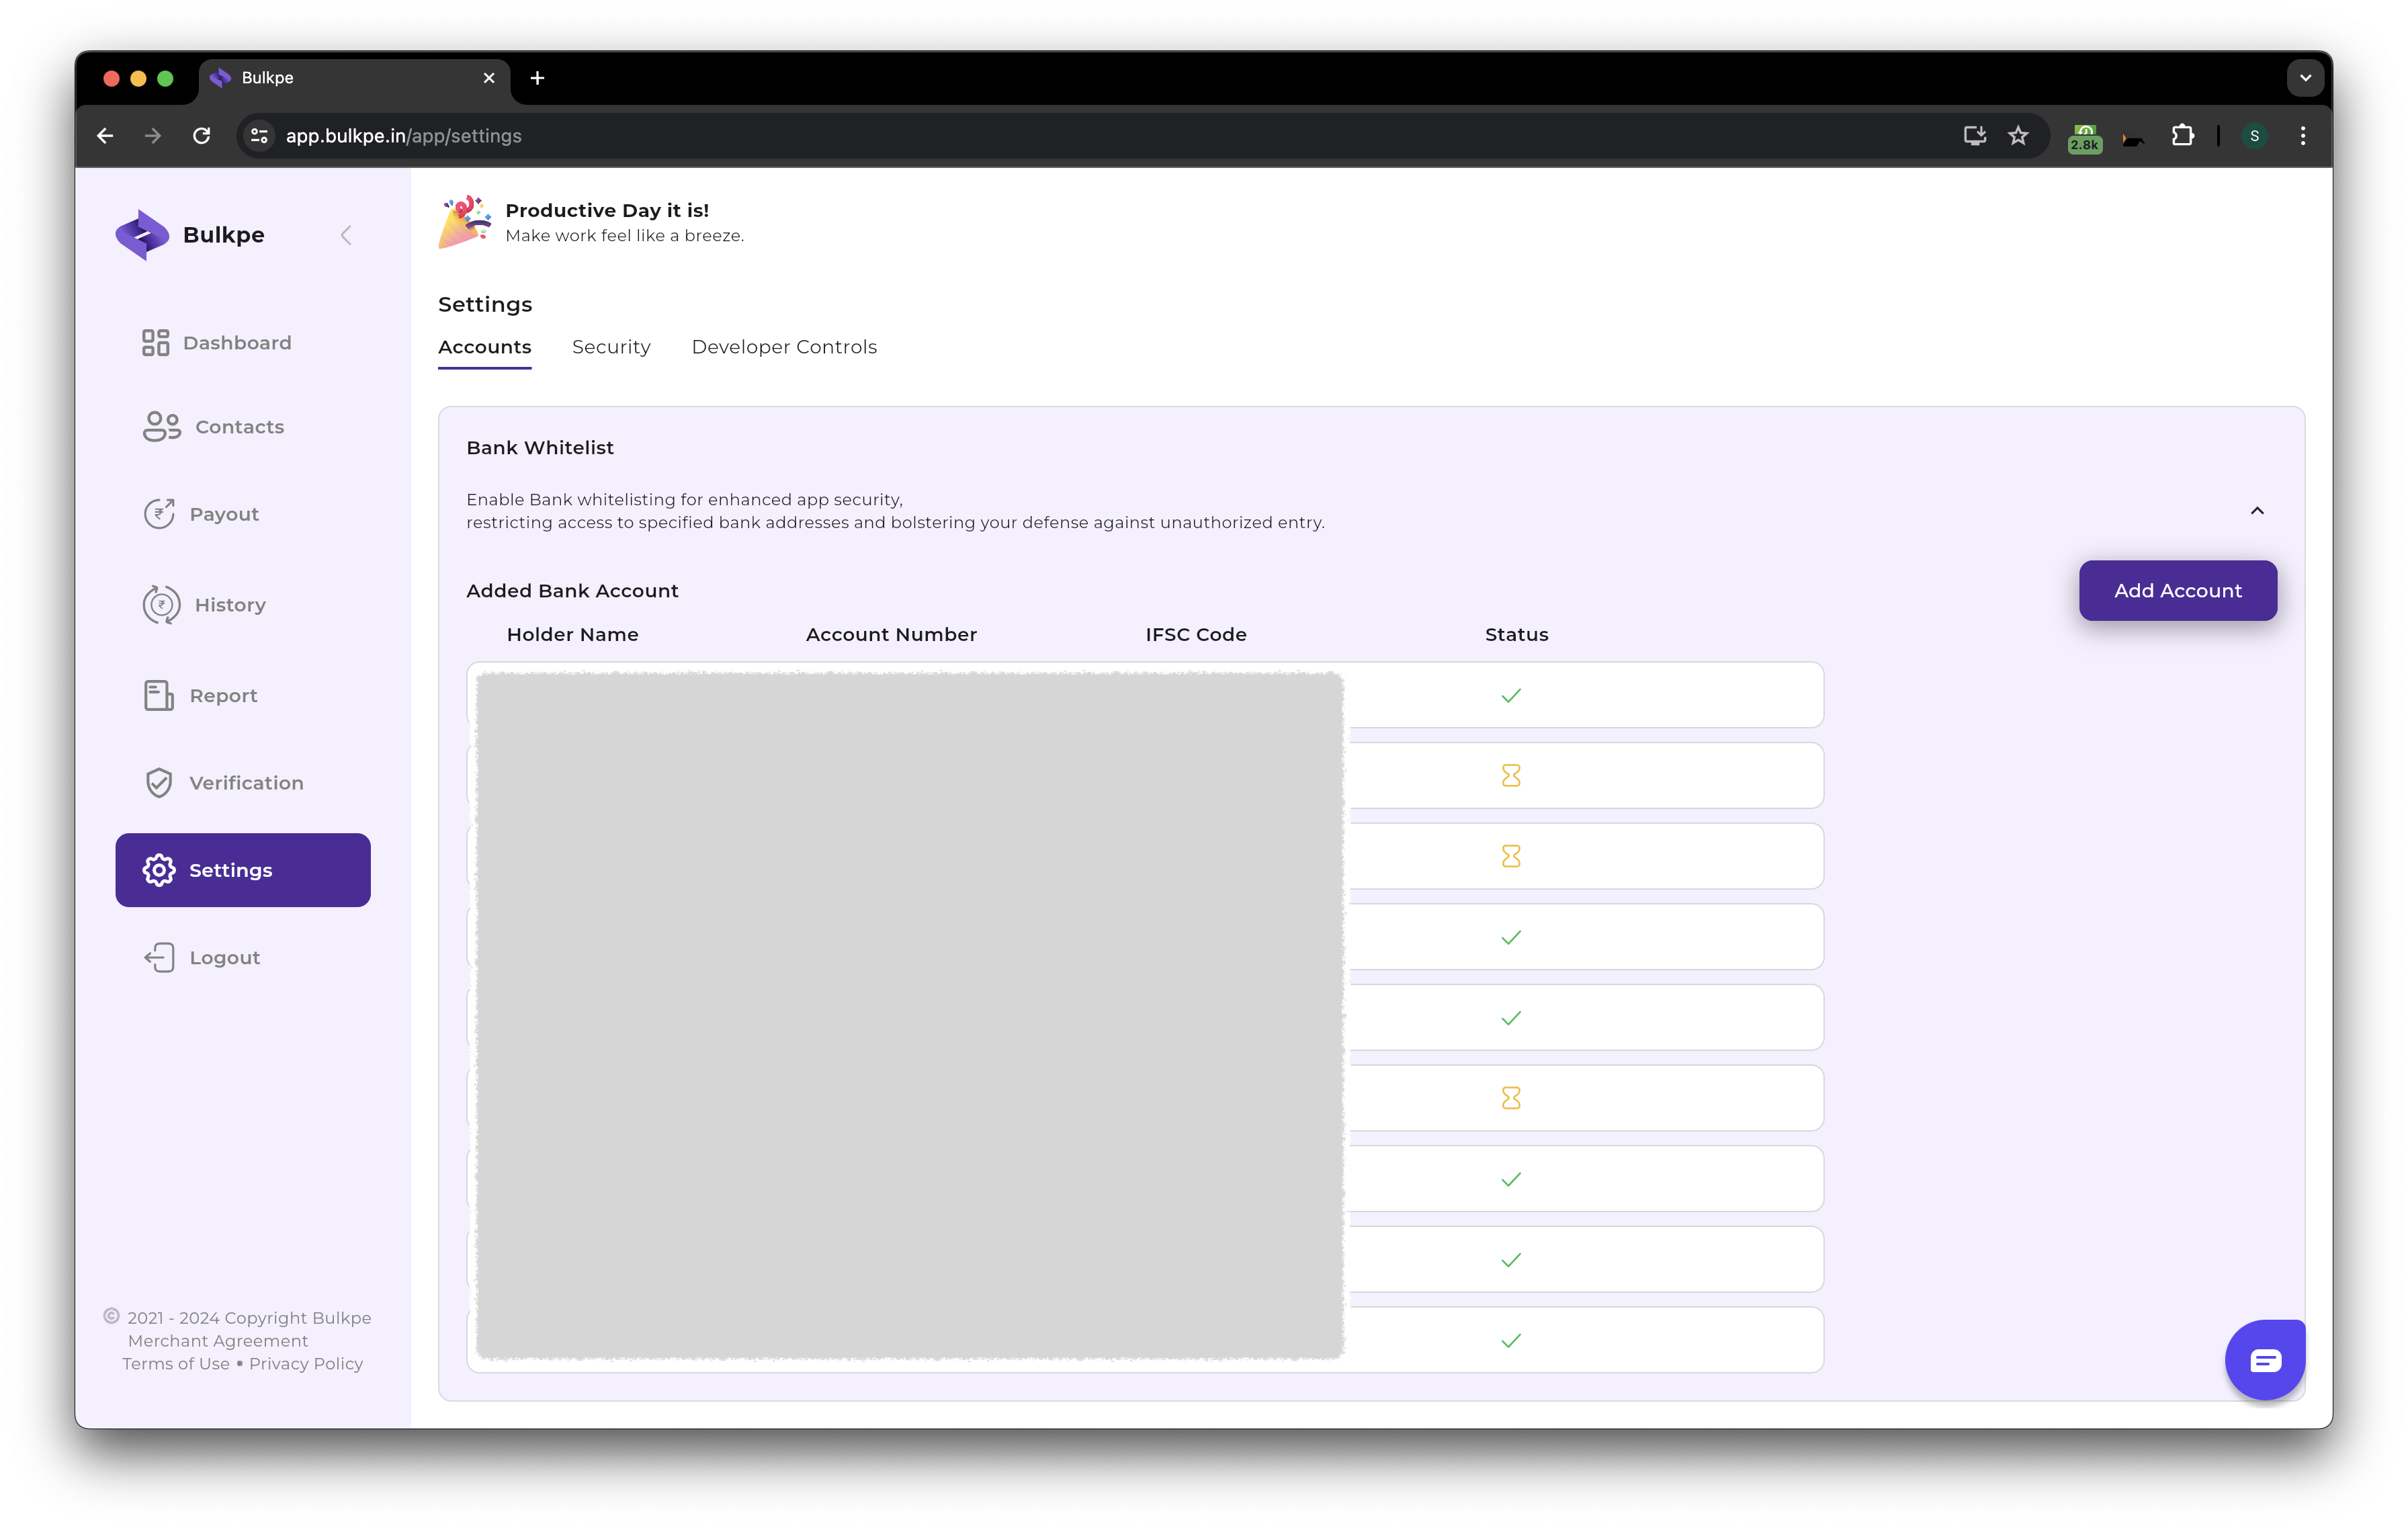Expand the Developer Controls tab

click(x=785, y=345)
